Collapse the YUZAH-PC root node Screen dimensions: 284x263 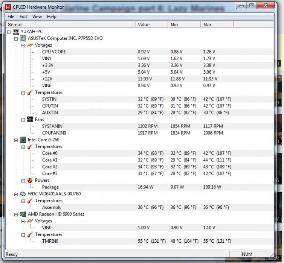9,32
